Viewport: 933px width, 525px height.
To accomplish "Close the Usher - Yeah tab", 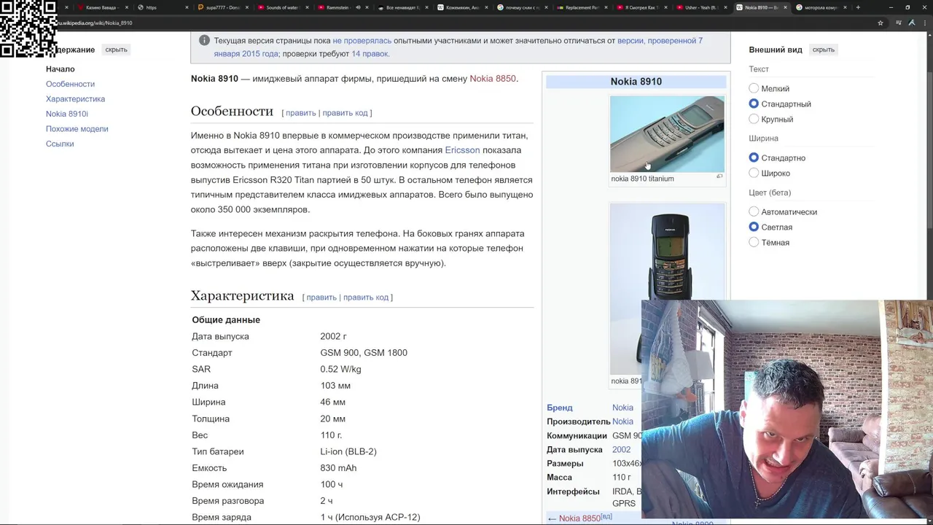I will 725,7.
